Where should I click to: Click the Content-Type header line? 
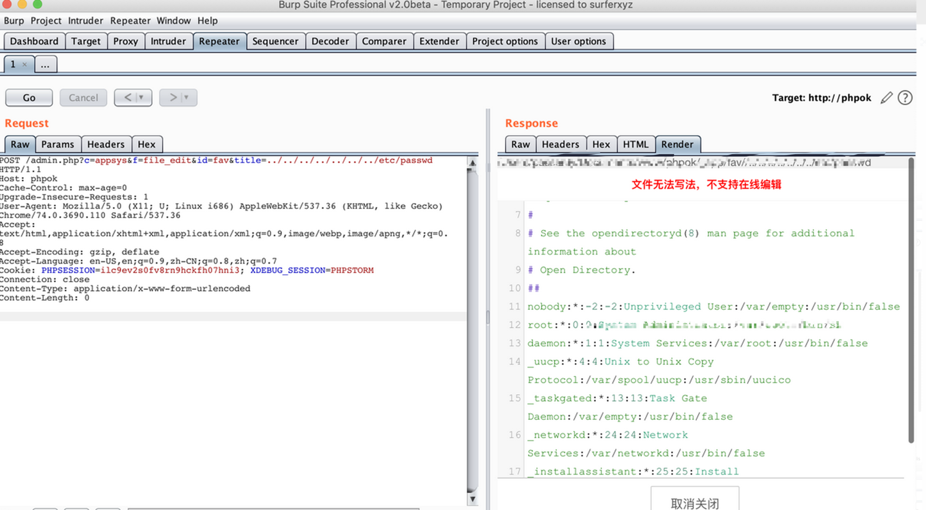click(125, 289)
